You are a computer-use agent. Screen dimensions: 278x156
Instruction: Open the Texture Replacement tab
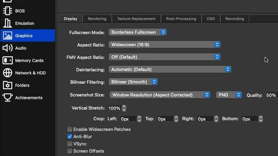136,19
